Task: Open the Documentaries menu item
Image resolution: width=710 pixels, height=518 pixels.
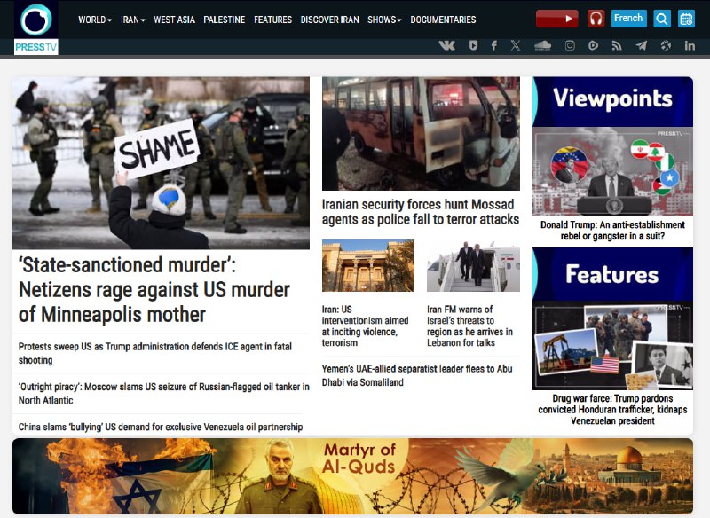Action: click(x=443, y=20)
